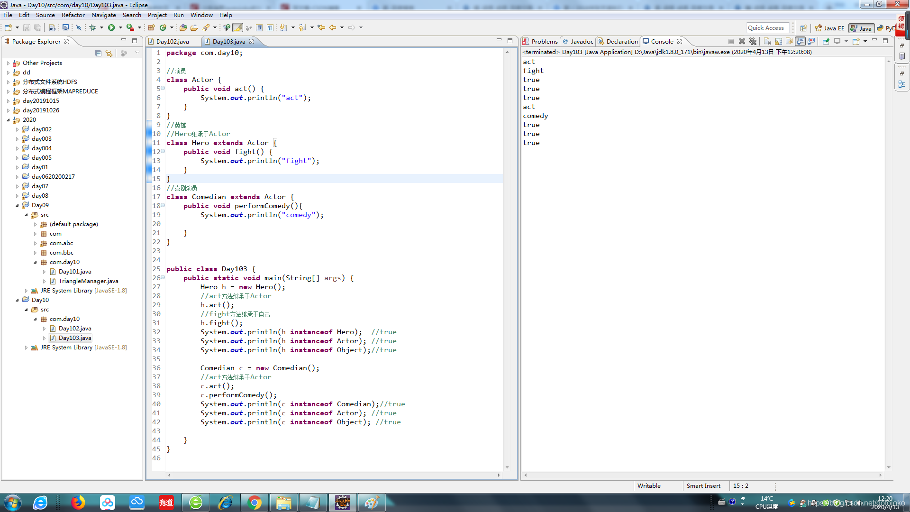Toggle Show Console on Standard Out
This screenshot has width=910, height=512.
[x=801, y=41]
